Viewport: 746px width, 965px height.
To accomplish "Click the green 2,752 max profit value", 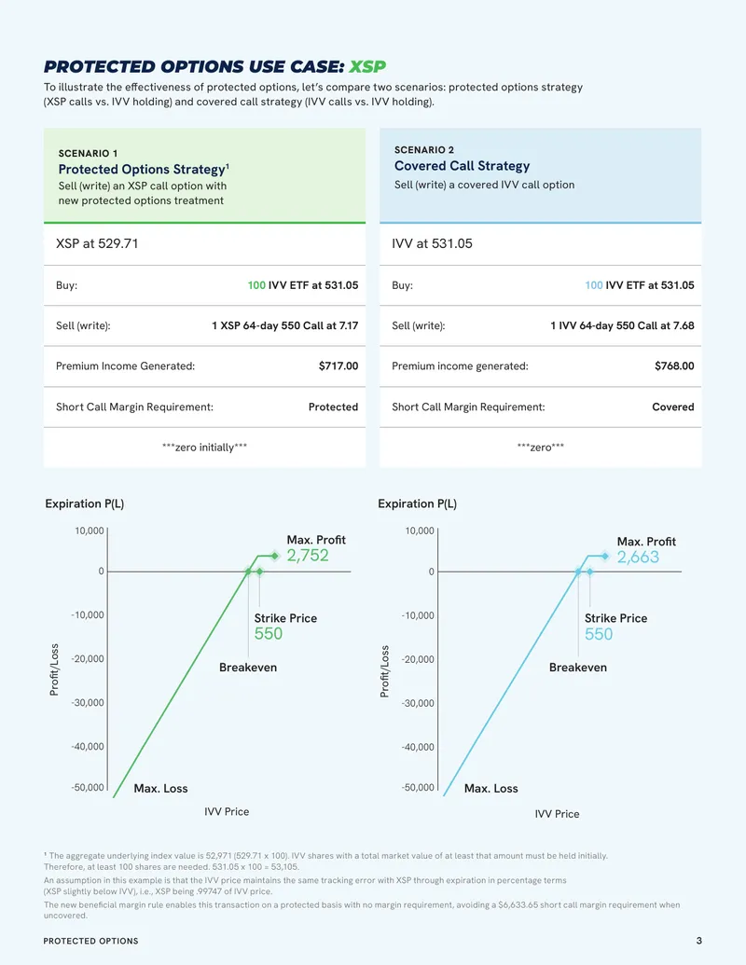I will (x=308, y=555).
